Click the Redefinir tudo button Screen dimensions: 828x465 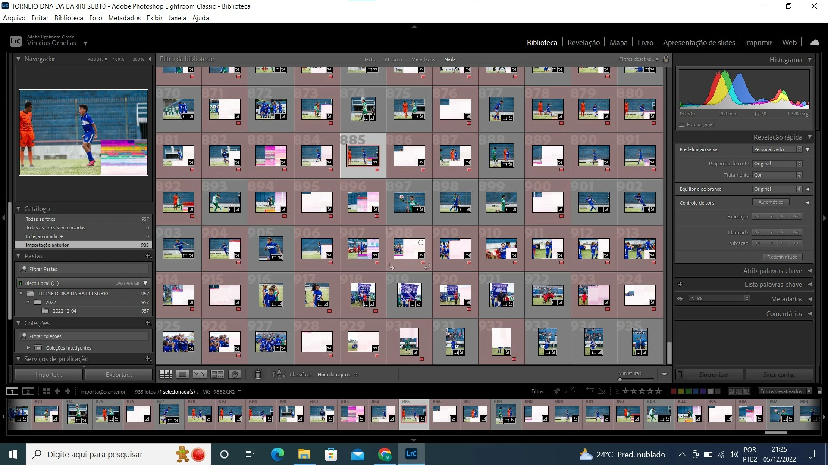pyautogui.click(x=782, y=257)
